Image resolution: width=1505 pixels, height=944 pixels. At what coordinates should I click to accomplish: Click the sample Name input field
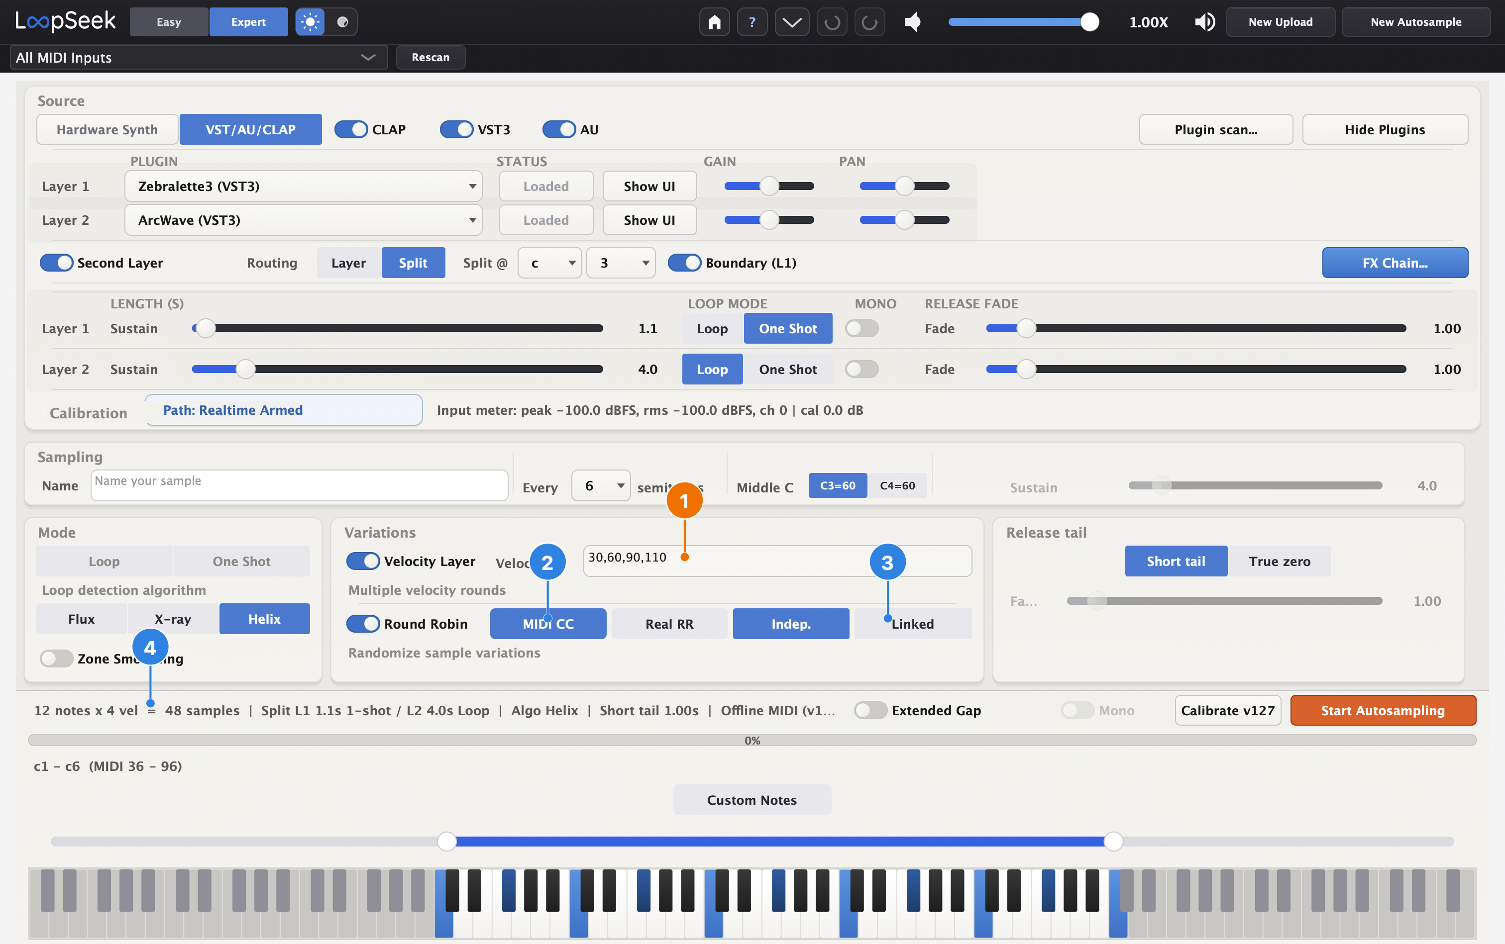299,486
